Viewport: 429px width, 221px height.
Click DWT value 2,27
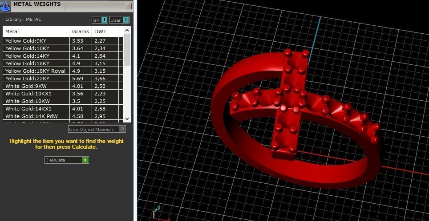[100, 41]
